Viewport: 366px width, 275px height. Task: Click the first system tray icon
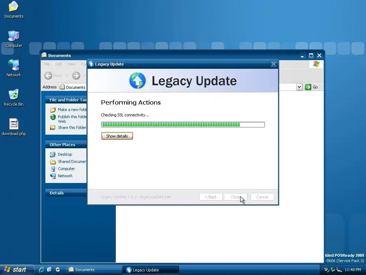pos(327,270)
